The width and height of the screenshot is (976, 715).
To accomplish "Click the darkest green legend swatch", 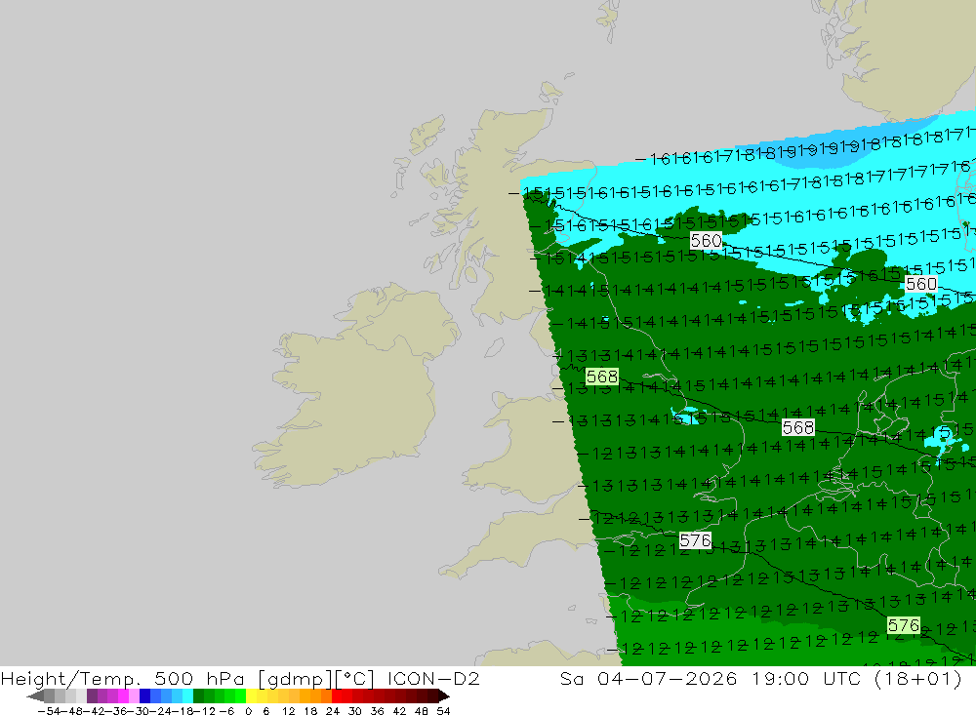I will [x=198, y=696].
